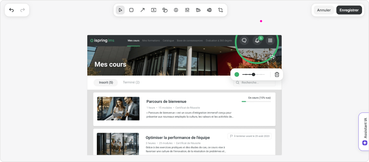Delete the shape with the trash icon
369x162 pixels.
(x=277, y=74)
